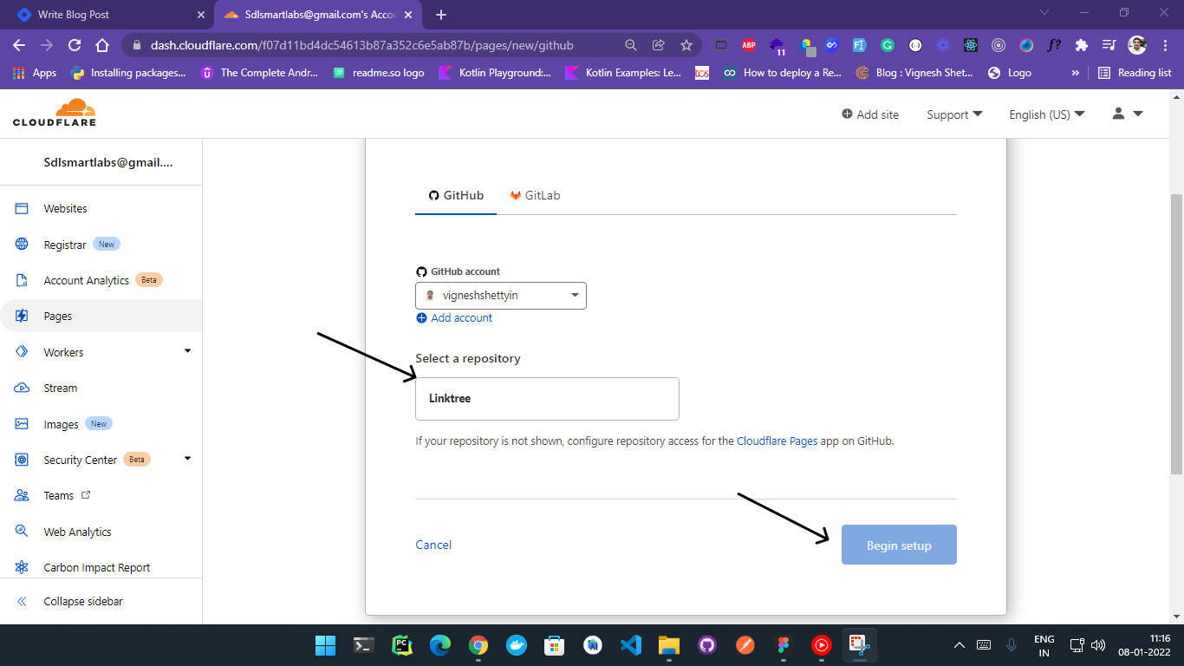The height and width of the screenshot is (666, 1184).
Task: Click the AdBlock Plus extension icon
Action: [749, 45]
